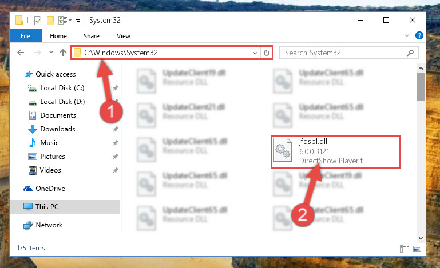Unpin Music using its pin icon
Viewport: 440px width, 268px height.
pyautogui.click(x=116, y=143)
